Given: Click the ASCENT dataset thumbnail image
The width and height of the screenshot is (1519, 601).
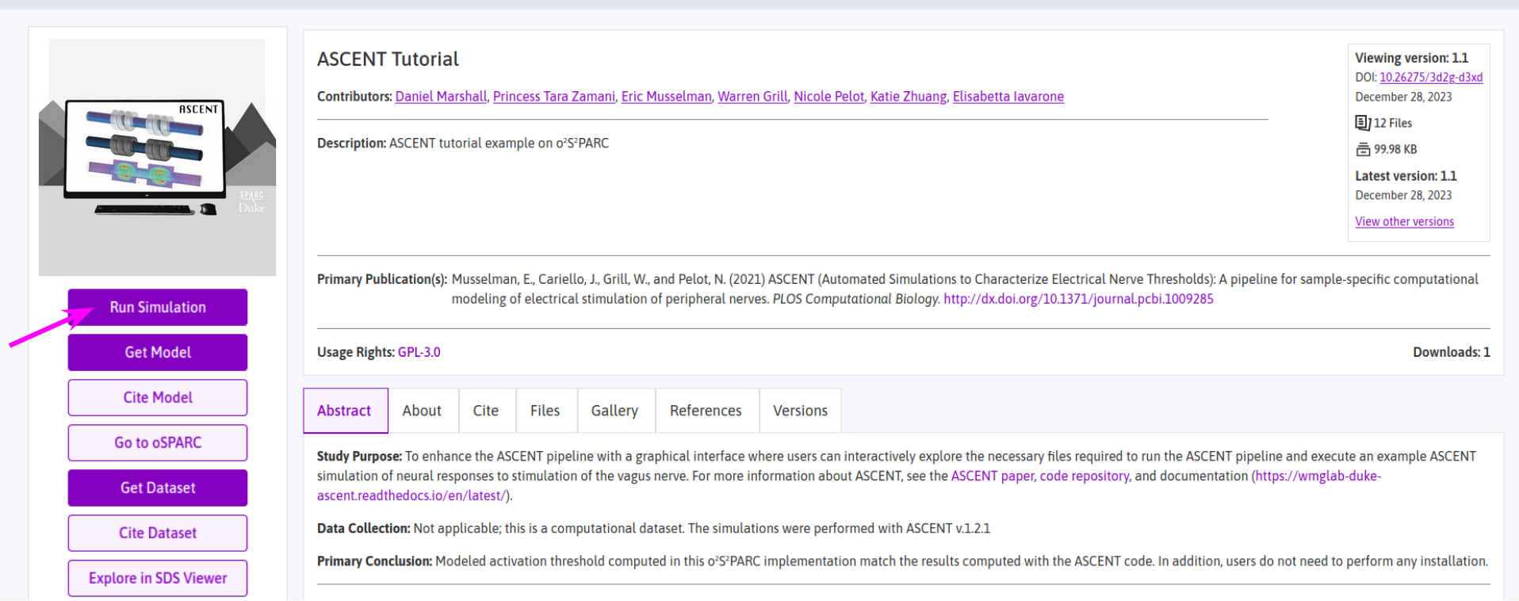Looking at the screenshot, I should tap(157, 157).
